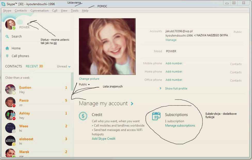
Task: Click Contacts visibility for Office phone
Action: tap(236, 81)
